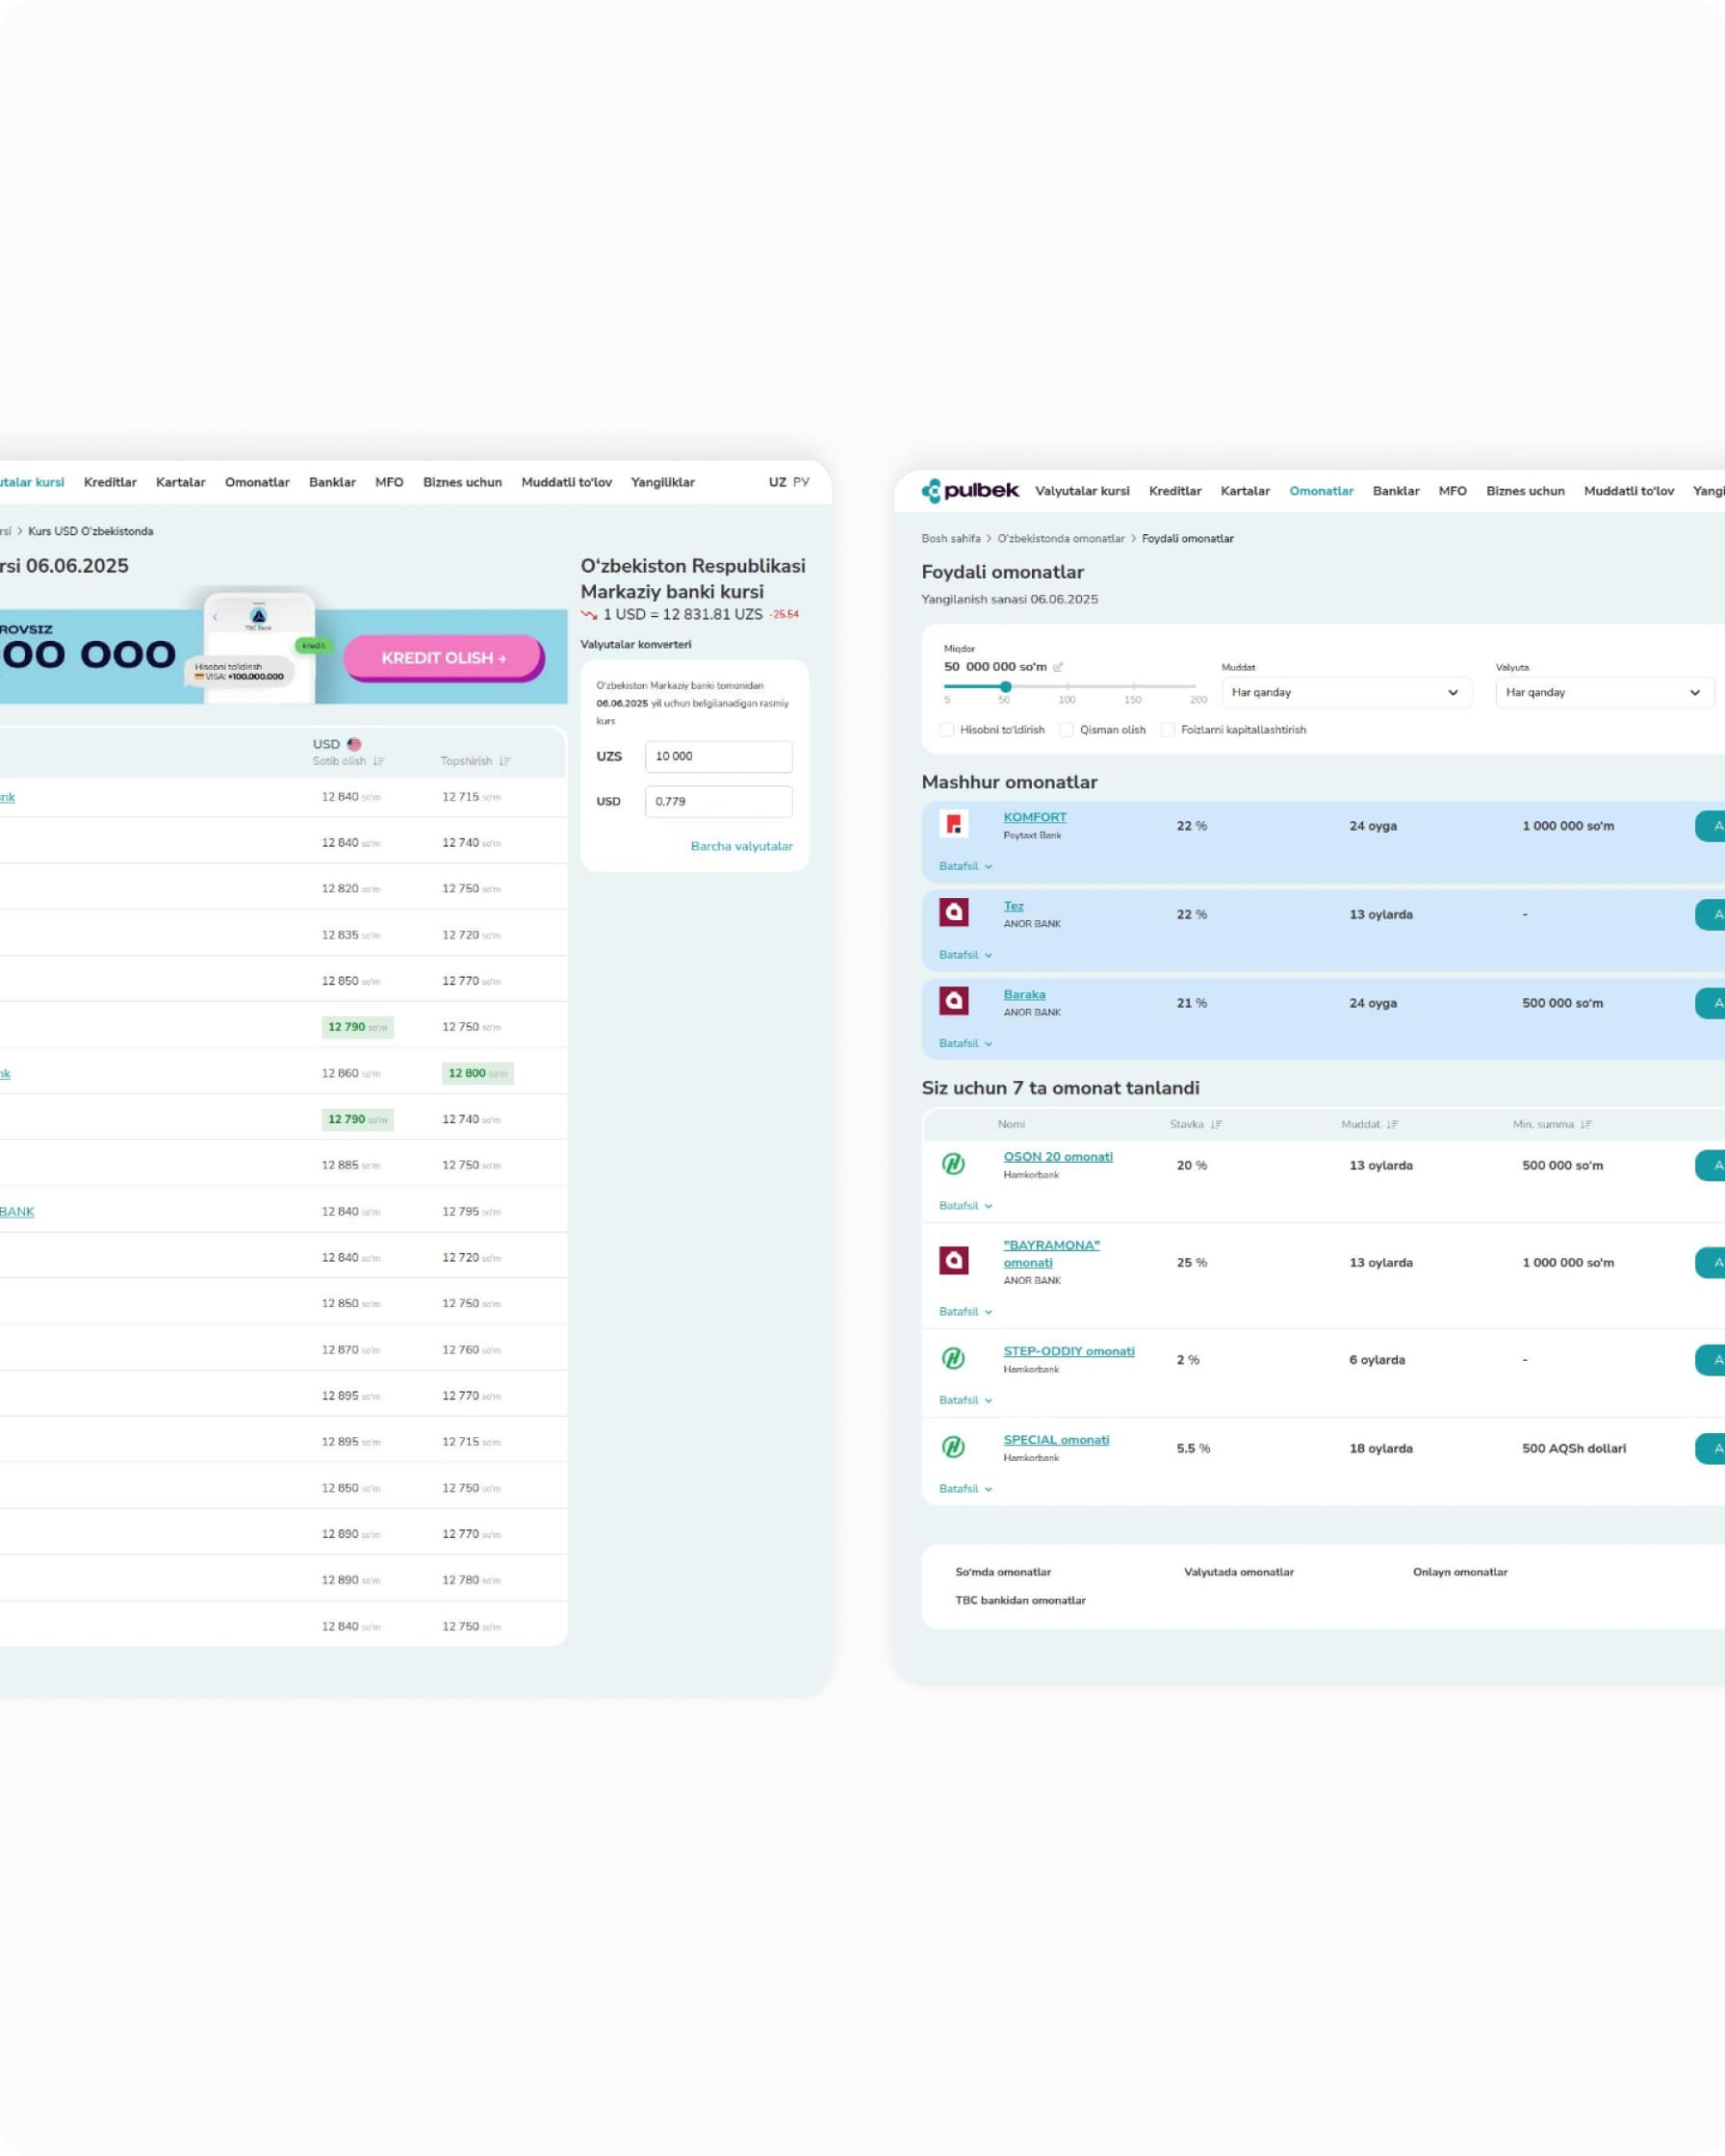Click the UZS input showing 10 000
The image size is (1725, 2156).
click(x=719, y=756)
